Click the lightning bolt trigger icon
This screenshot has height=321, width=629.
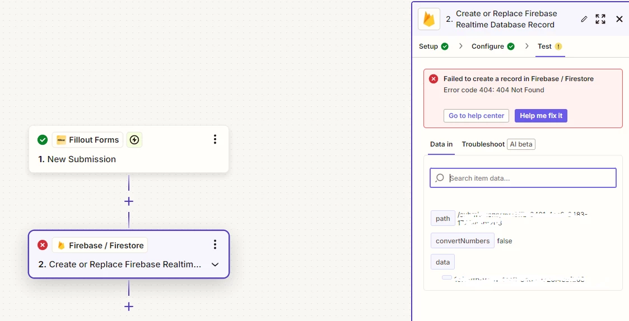[134, 140]
